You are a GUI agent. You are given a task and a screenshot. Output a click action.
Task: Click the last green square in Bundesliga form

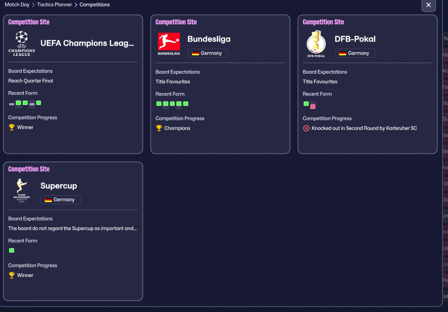[x=185, y=104]
